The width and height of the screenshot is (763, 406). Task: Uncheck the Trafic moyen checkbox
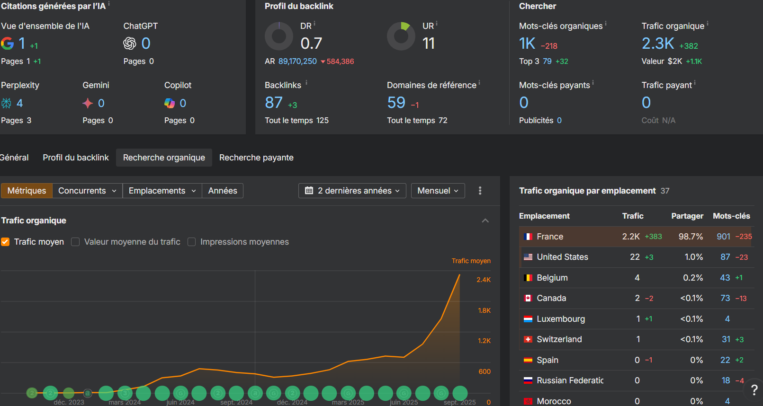pyautogui.click(x=6, y=242)
